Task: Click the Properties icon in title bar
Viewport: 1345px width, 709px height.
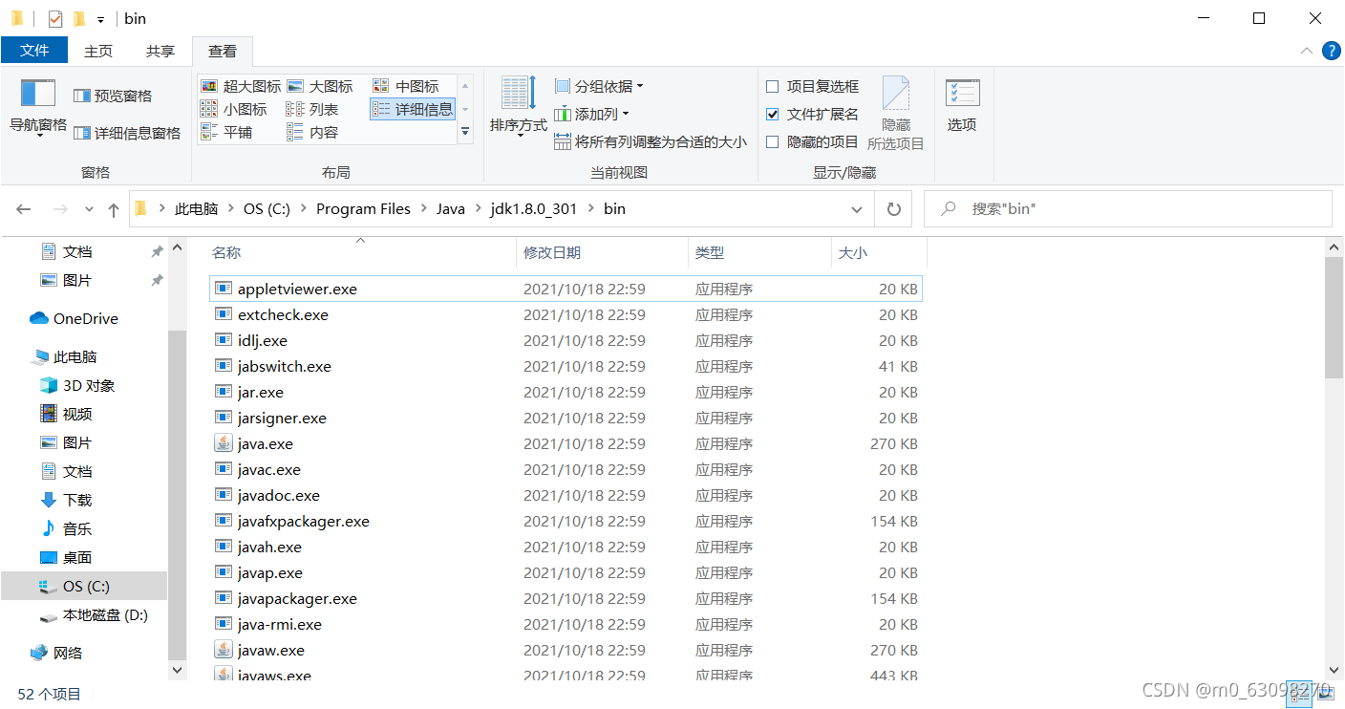Action: [55, 18]
